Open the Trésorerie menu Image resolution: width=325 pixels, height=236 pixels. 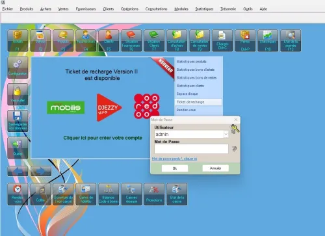(228, 9)
